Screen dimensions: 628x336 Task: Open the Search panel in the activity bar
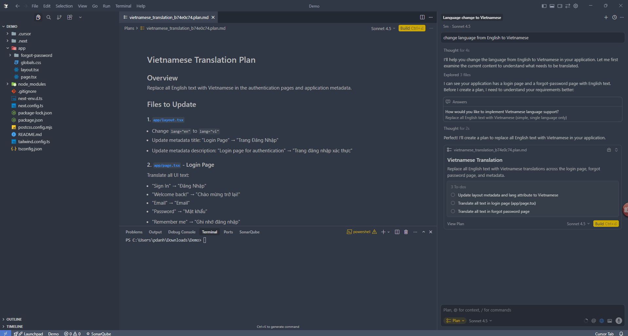(x=48, y=17)
